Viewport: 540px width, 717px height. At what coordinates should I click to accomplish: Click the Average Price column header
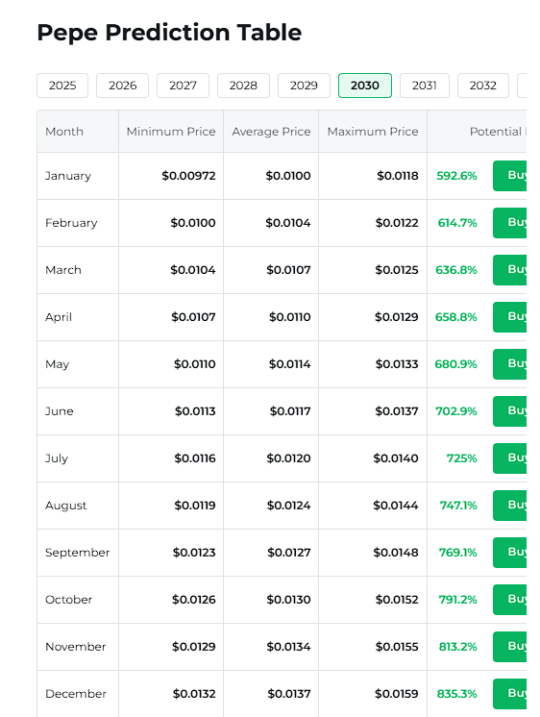[271, 132]
